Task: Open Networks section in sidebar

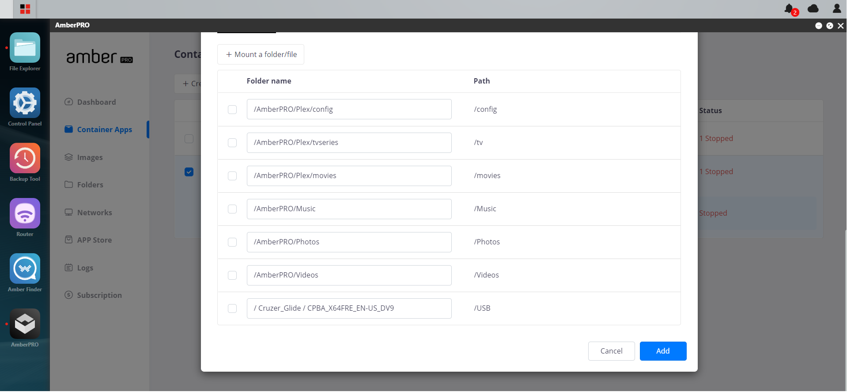Action: point(95,213)
